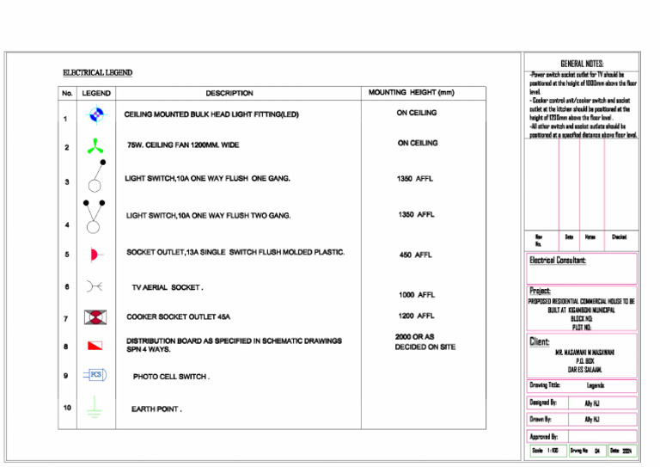Click the EARTH POINT text
This screenshot has width=660, height=467.
tap(156, 409)
